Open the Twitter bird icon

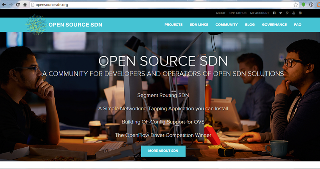pyautogui.click(x=281, y=13)
